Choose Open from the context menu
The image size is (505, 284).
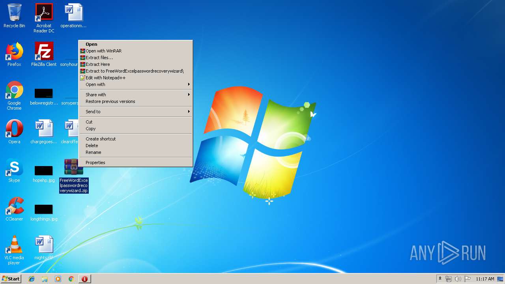coord(136,44)
